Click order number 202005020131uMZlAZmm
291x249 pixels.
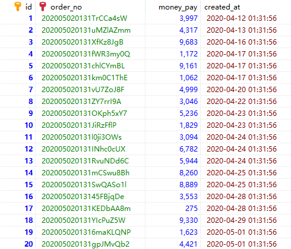pyautogui.click(x=86, y=30)
